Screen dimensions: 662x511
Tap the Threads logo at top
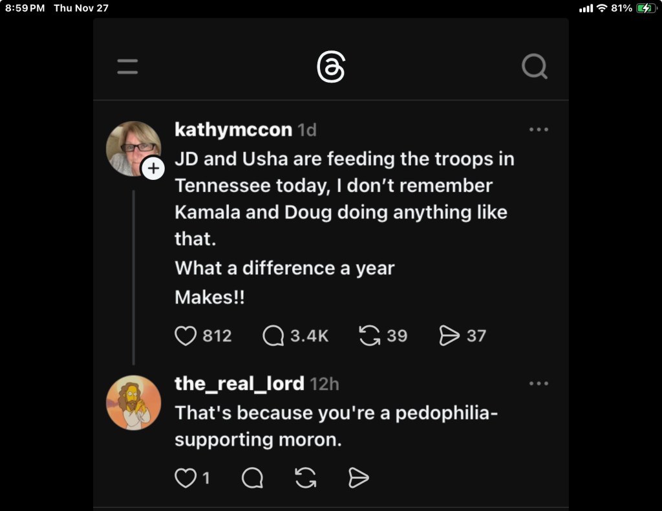click(331, 67)
